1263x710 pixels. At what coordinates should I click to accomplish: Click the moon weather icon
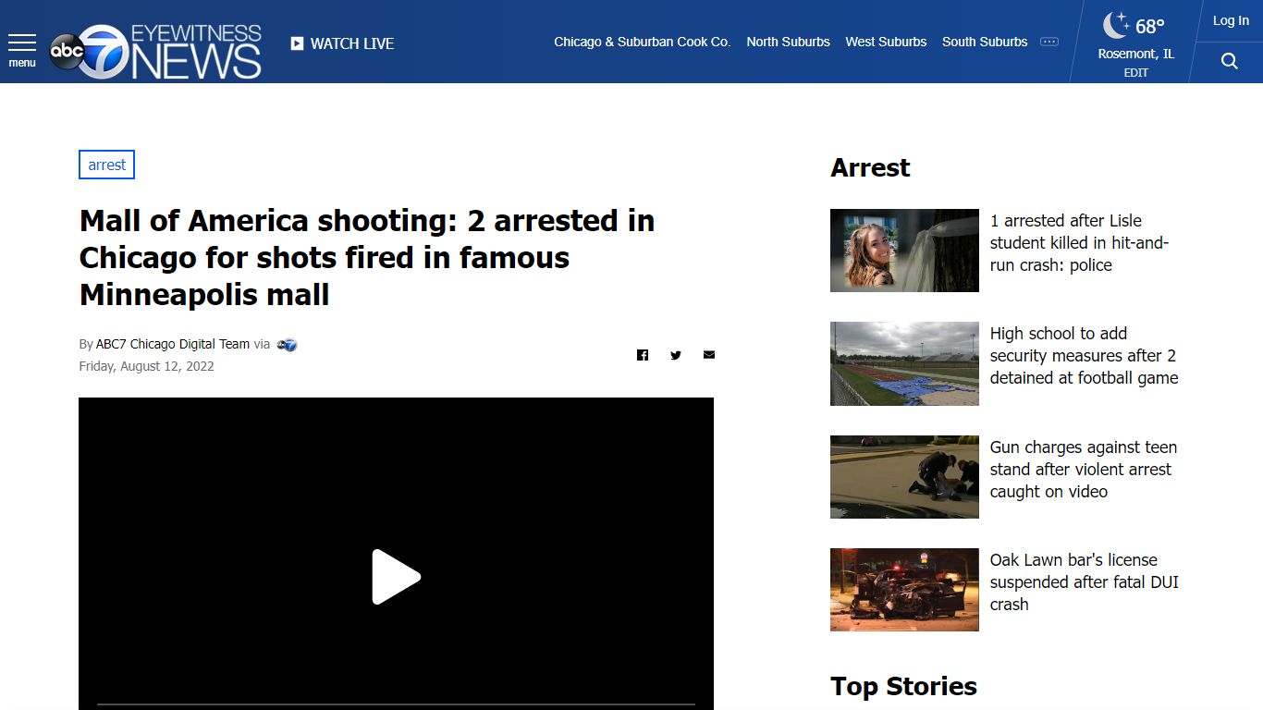coord(1117,25)
